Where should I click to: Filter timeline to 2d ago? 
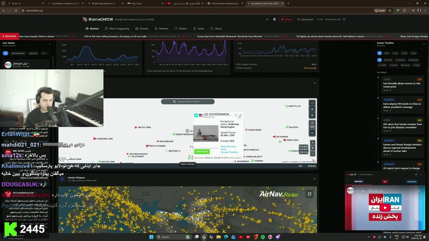pos(404,53)
